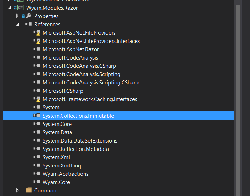Click the wrench icon beside Properties
This screenshot has width=250, height=196.
29,16
